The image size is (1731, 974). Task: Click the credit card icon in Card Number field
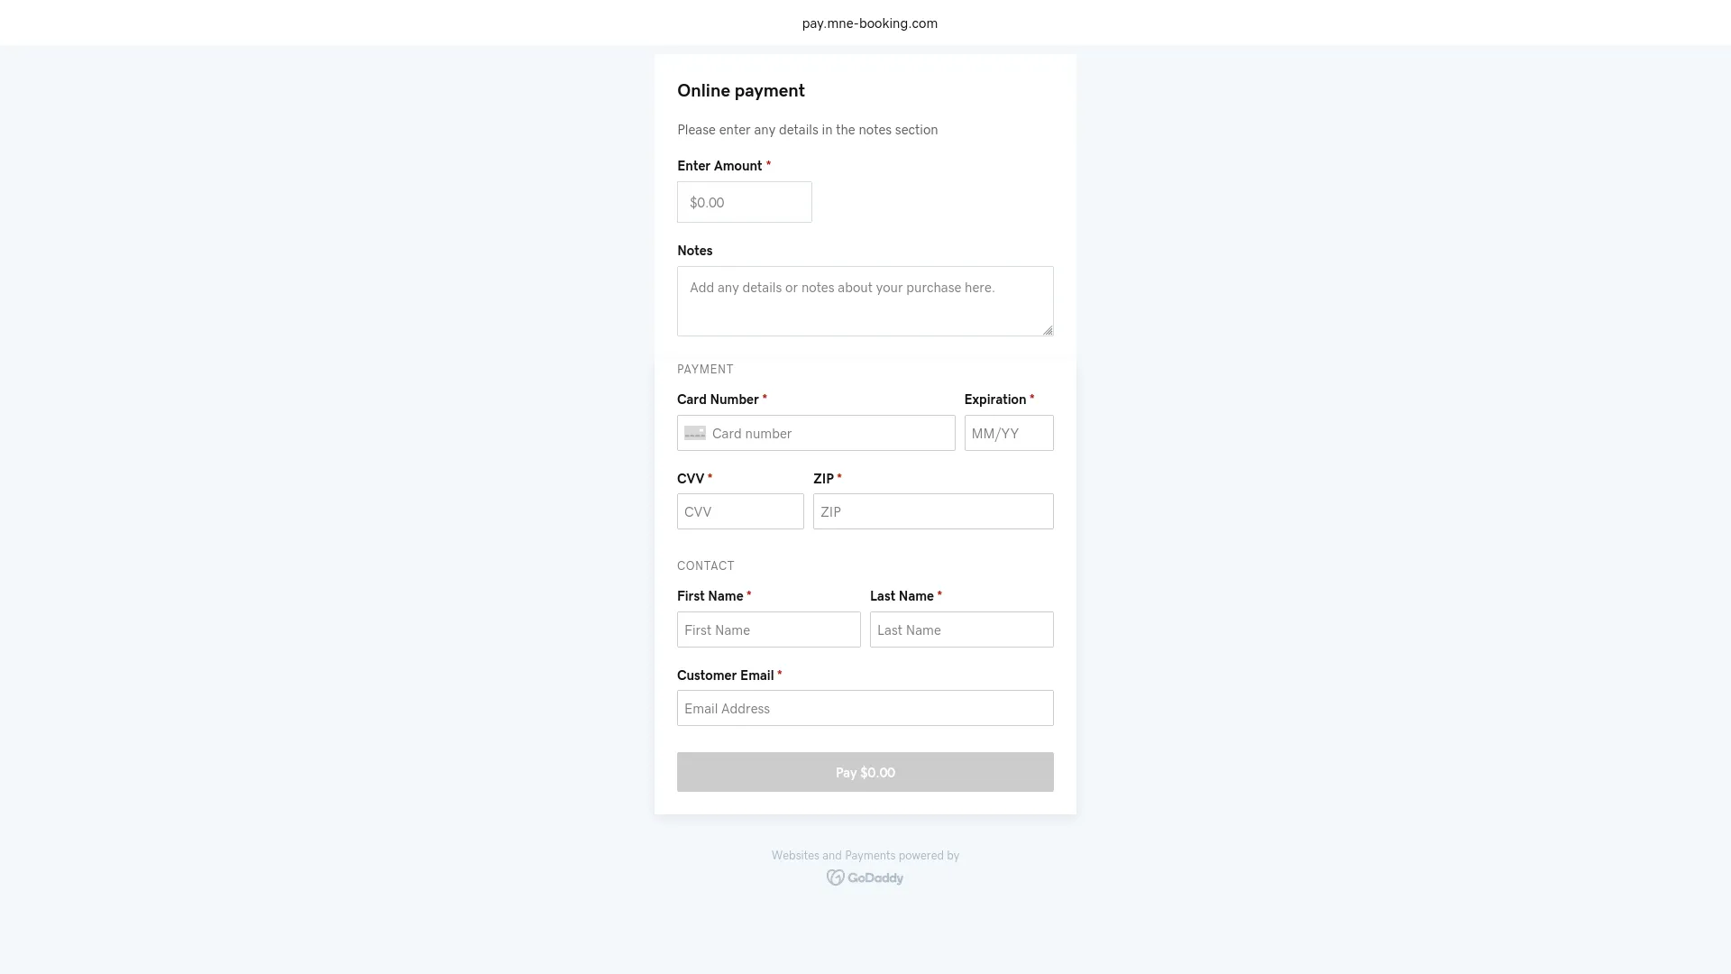[694, 434]
